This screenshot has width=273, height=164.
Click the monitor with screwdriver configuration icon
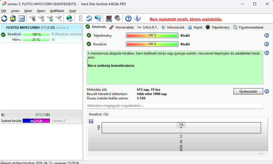click(x=109, y=18)
